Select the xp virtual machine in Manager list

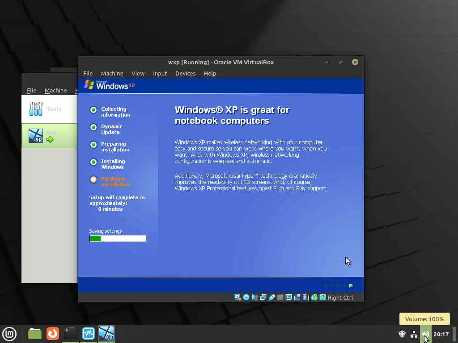click(x=49, y=136)
